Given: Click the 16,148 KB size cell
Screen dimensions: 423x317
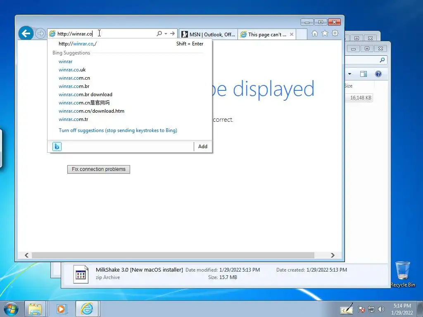Looking at the screenshot, I should (360, 98).
